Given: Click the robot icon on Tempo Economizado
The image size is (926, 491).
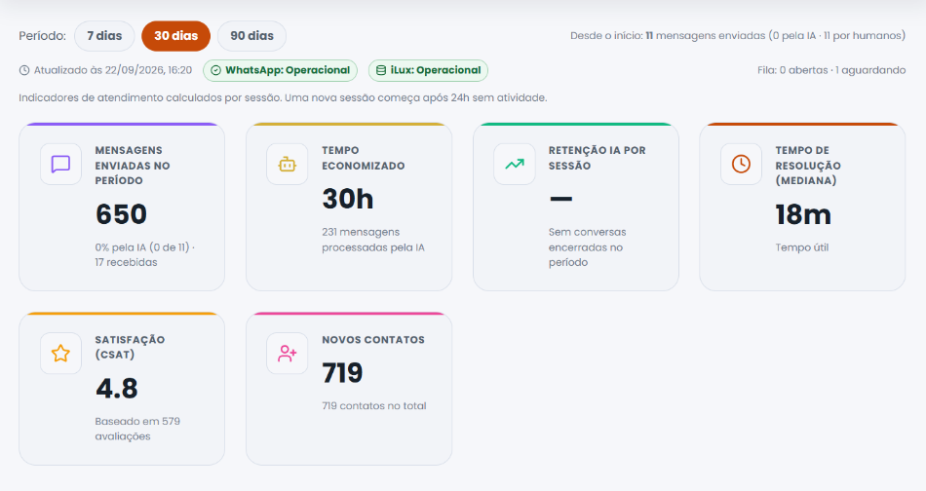Looking at the screenshot, I should [x=287, y=164].
